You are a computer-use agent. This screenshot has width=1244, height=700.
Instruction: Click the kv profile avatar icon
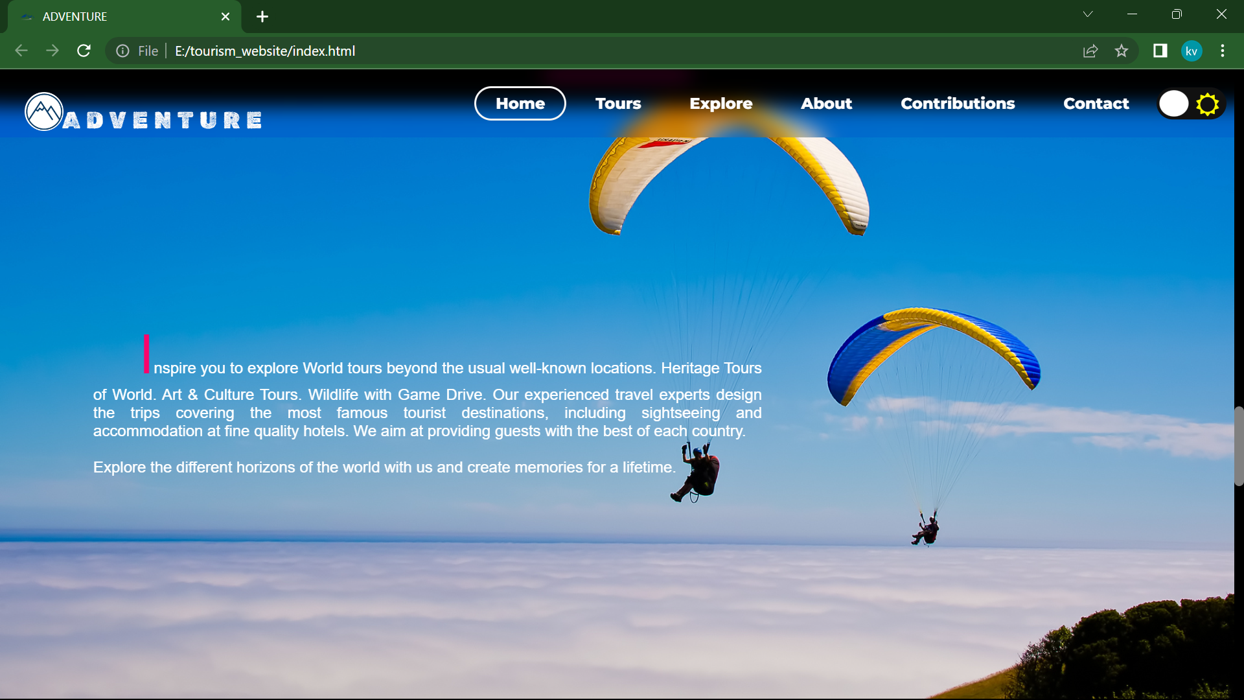coord(1192,51)
